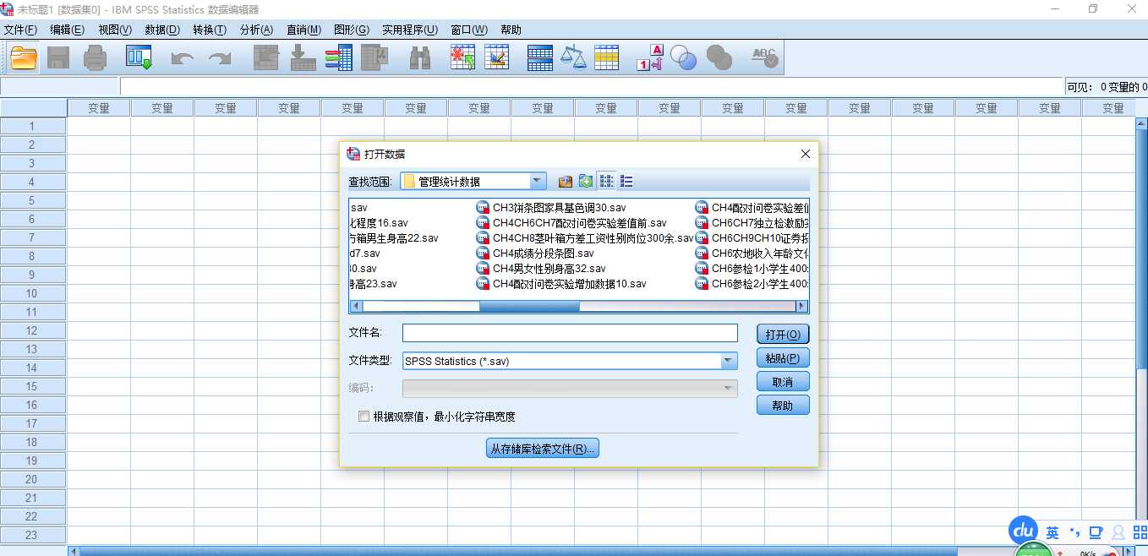The width and height of the screenshot is (1148, 556).
Task: Click the Open data document toolbar icon
Action: tap(24, 57)
